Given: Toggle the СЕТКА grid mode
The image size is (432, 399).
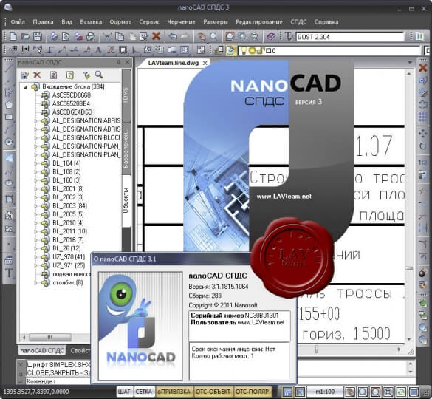Looking at the screenshot, I should point(144,392).
